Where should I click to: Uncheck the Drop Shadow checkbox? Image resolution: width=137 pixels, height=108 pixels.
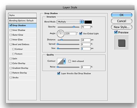click(11, 25)
